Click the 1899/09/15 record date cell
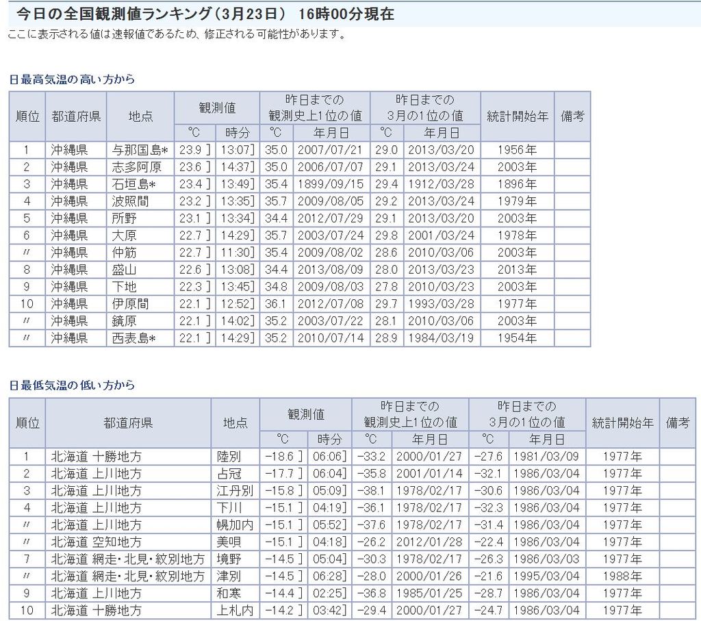This screenshot has width=701, height=621. point(331,184)
